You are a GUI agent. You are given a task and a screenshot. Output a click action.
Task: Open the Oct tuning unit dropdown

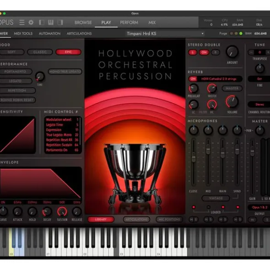(259, 79)
